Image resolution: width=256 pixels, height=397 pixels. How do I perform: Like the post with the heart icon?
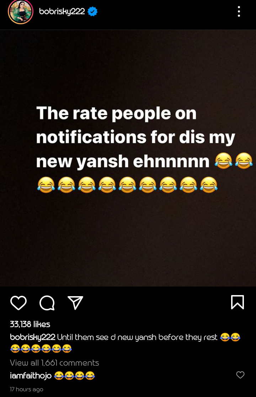coord(18,303)
